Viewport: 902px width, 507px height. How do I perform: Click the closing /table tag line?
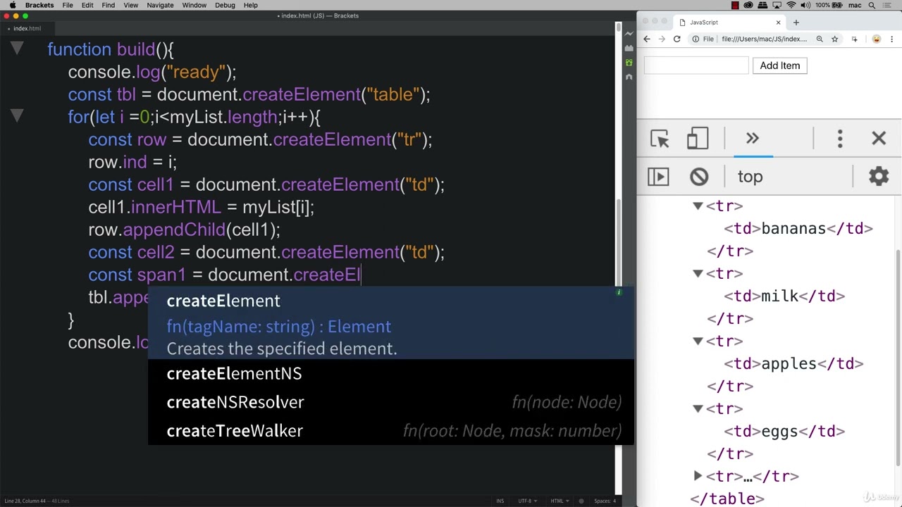click(x=727, y=499)
